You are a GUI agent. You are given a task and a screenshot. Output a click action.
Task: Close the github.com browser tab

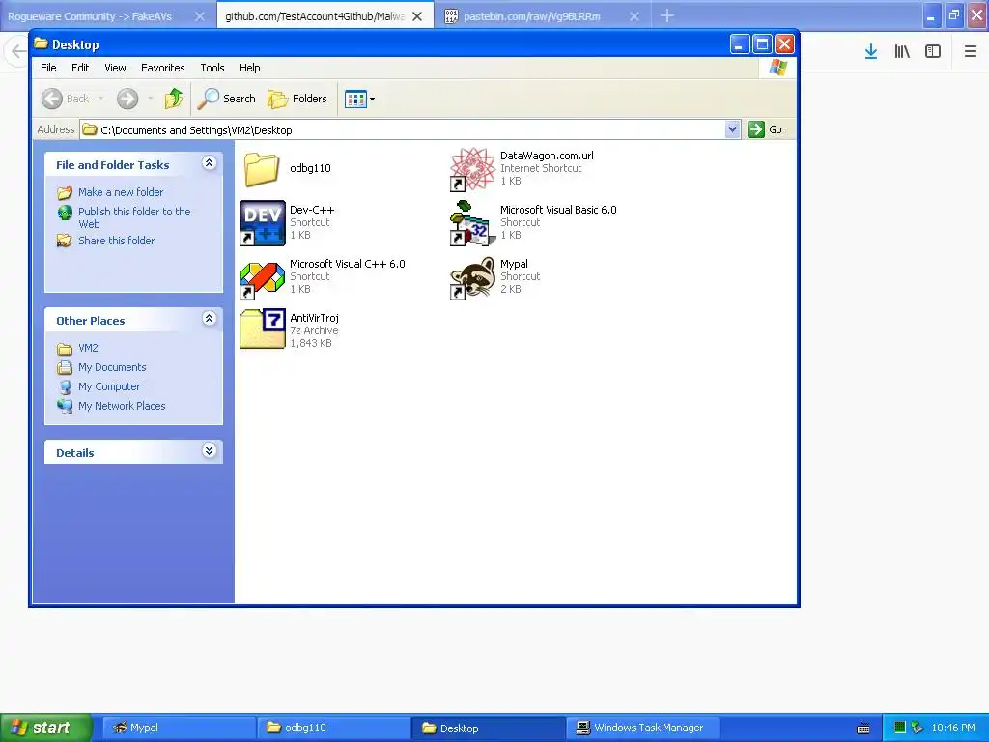417,16
